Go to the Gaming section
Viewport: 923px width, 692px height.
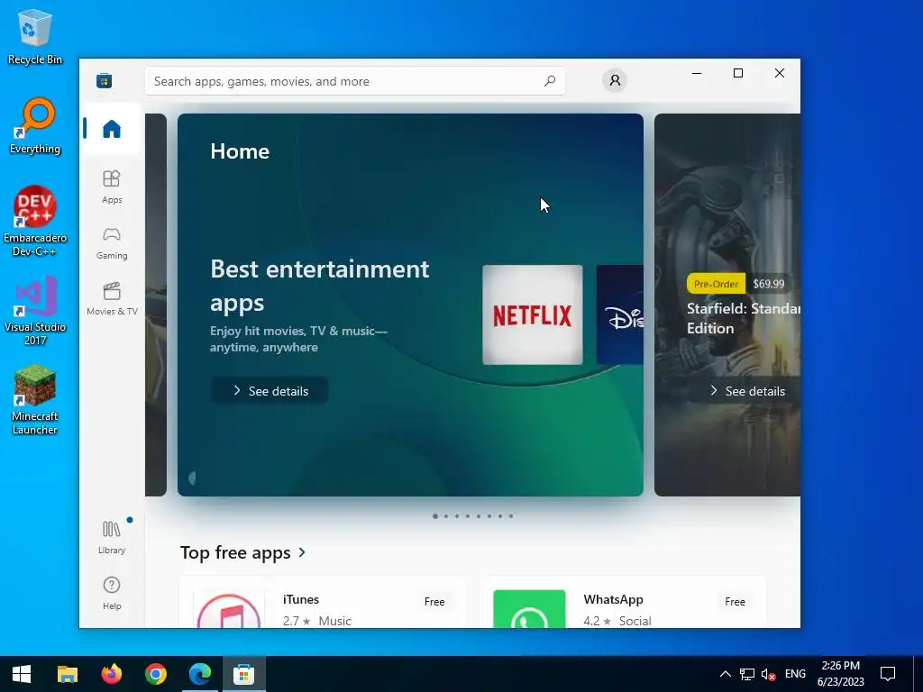[x=111, y=243]
